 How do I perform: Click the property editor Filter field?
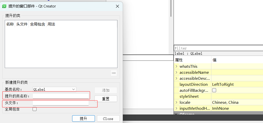(x=218, y=48)
